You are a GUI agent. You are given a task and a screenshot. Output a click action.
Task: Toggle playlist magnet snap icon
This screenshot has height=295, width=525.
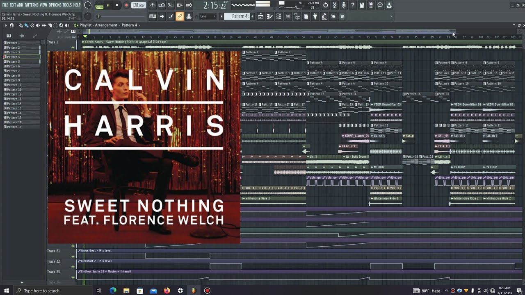[x=11, y=25]
